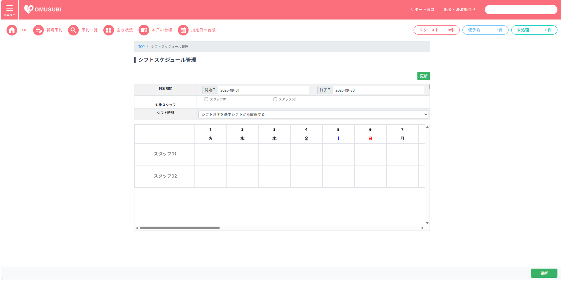The image size is (561, 281).
Task: Click the 水 weekday label
Action: (242, 139)
